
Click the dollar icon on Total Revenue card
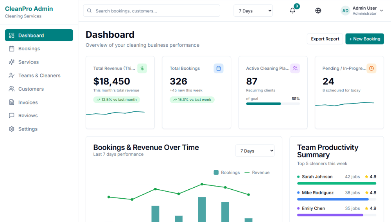click(x=142, y=68)
